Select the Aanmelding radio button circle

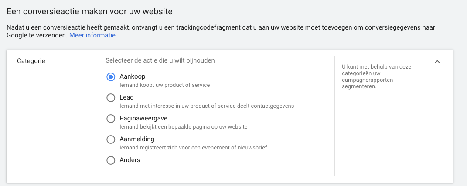pos(111,139)
